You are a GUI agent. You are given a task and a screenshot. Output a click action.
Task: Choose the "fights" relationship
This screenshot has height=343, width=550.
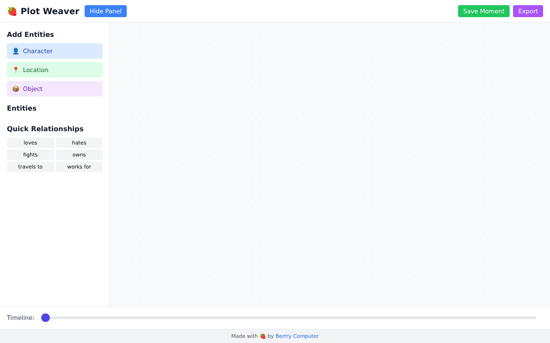pos(31,155)
